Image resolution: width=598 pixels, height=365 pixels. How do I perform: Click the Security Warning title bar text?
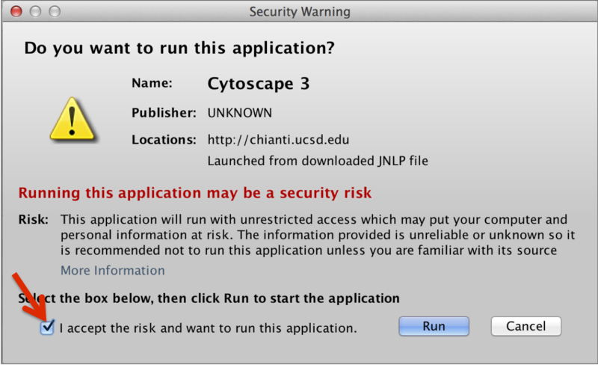tap(300, 11)
